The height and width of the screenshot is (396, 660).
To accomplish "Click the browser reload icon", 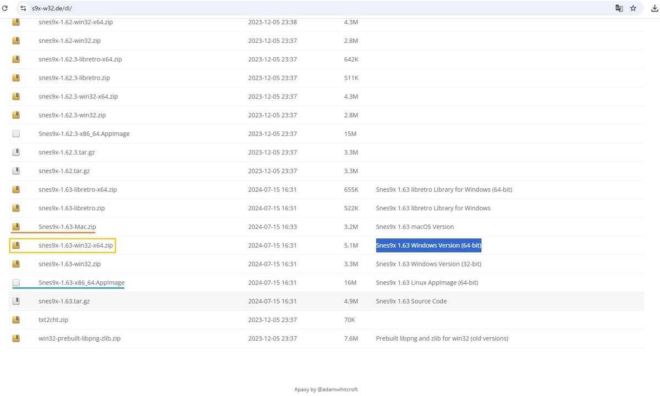I will click(x=5, y=8).
